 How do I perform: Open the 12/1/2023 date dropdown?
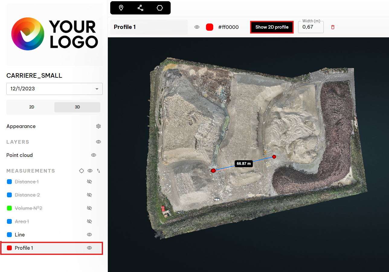click(54, 89)
